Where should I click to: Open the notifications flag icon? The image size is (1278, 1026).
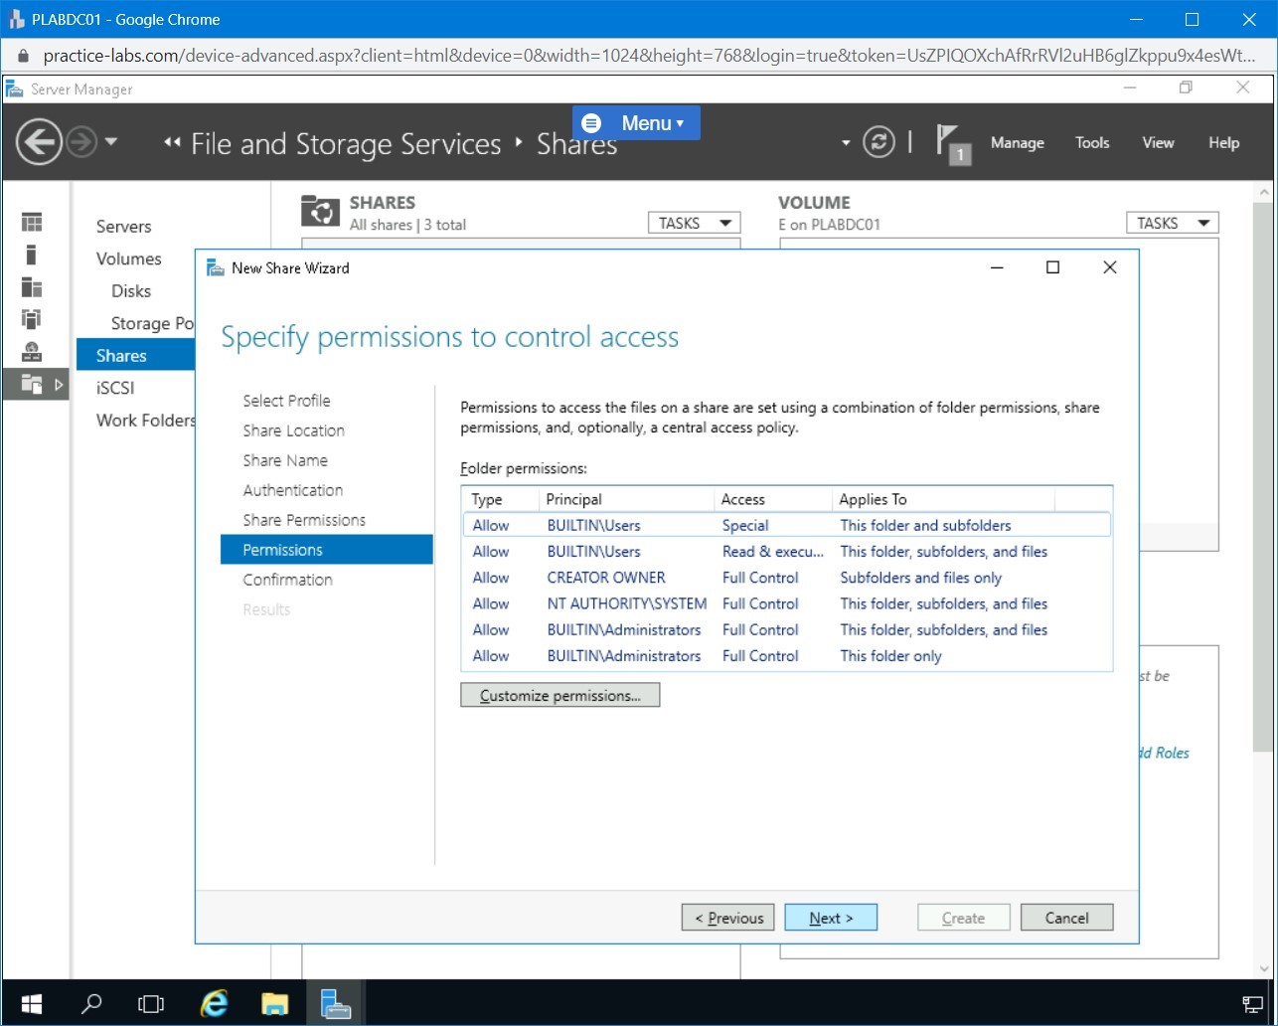coord(952,144)
